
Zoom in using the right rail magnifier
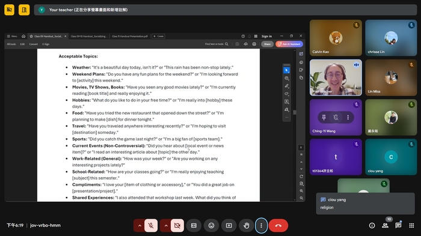coord(301,191)
